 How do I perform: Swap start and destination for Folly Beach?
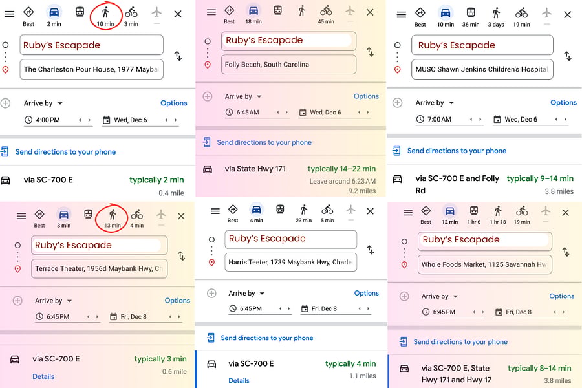tap(370, 52)
